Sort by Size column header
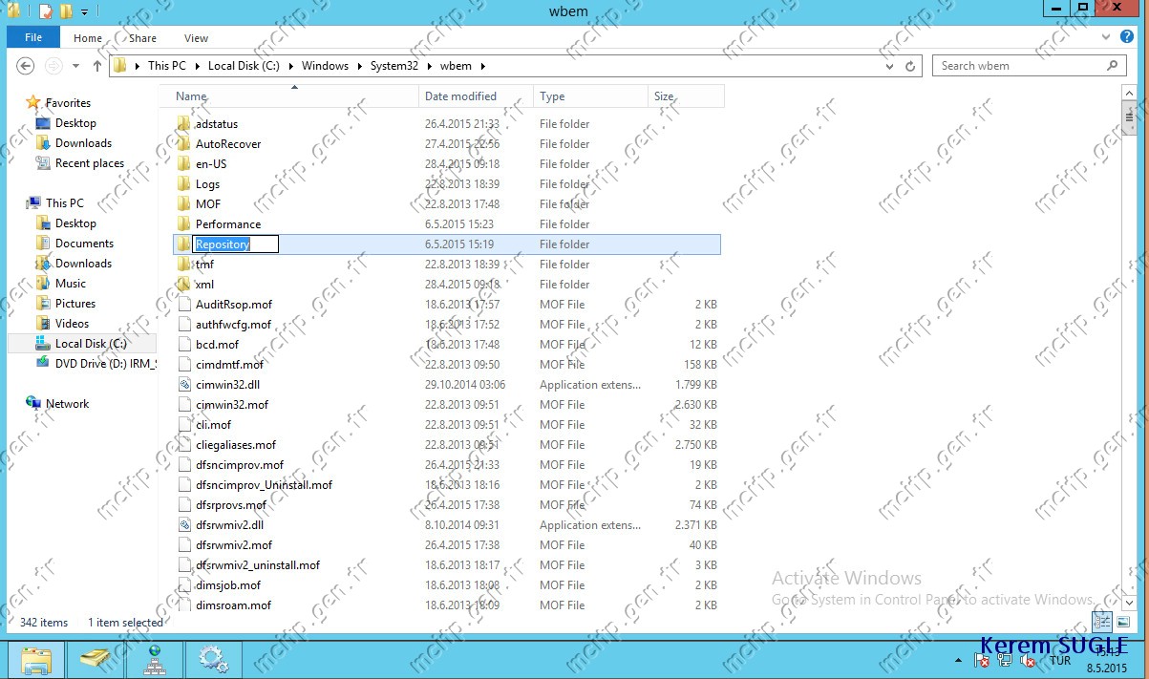 pos(685,96)
